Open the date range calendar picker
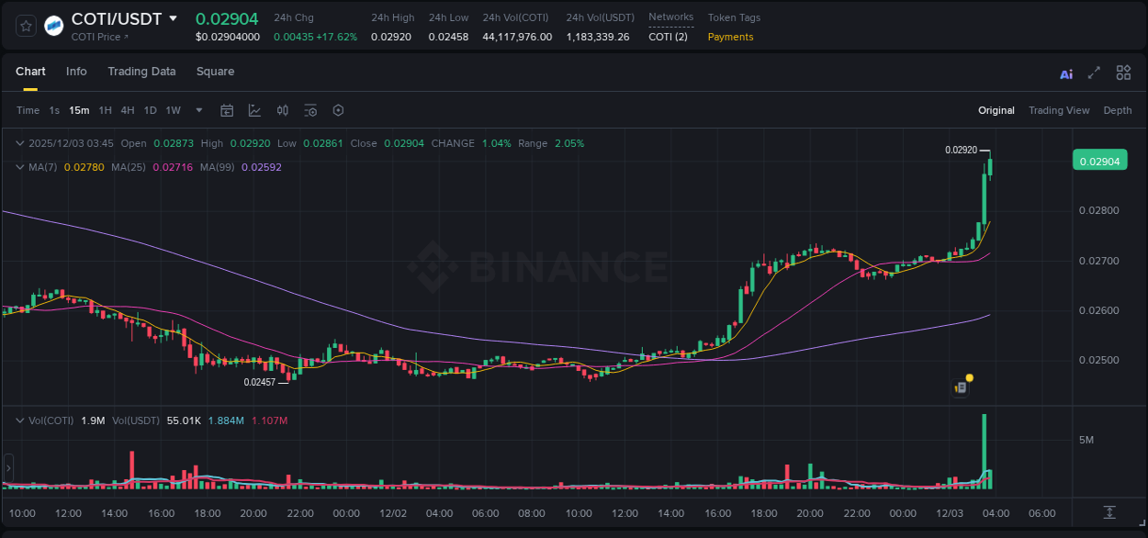 click(227, 110)
